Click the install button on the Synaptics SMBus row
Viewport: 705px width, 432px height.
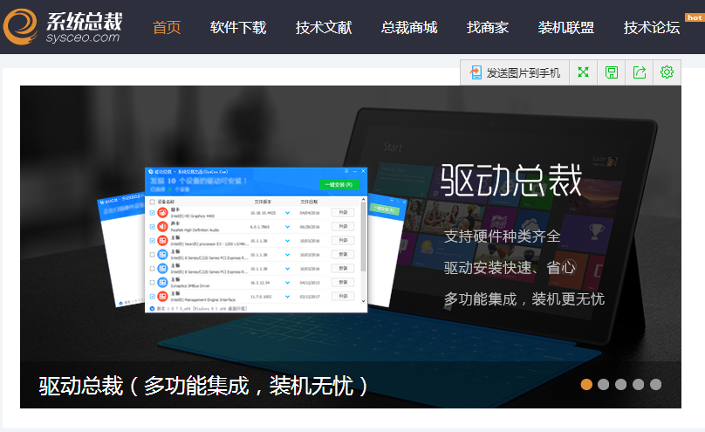(x=343, y=282)
